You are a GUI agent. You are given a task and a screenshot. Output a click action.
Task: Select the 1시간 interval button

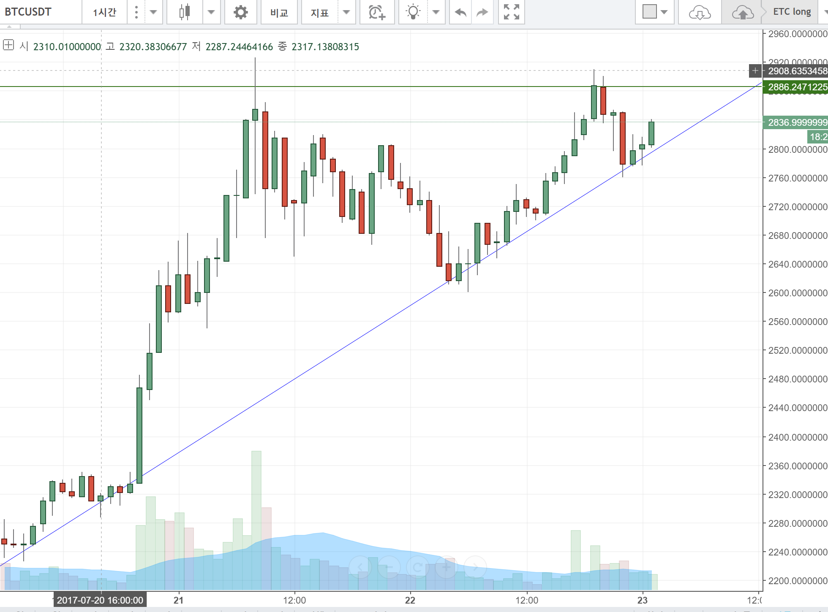coord(104,12)
